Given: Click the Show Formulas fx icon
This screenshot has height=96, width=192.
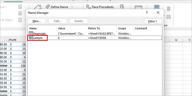Looking at the screenshot, I should (122, 7).
